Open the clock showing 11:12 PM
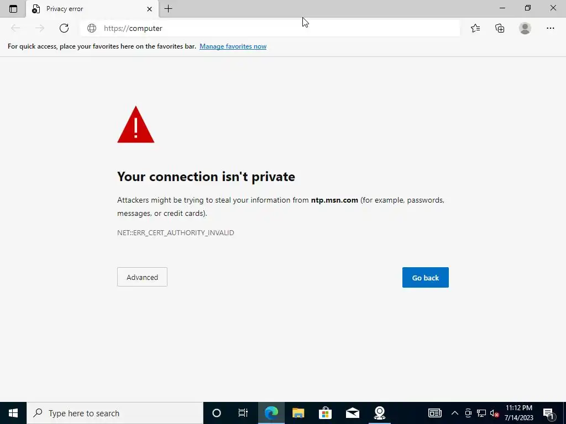The image size is (566, 424). click(518, 413)
